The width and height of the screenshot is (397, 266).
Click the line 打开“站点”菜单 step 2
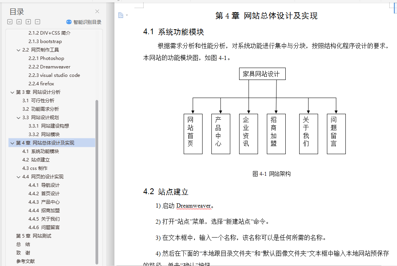point(213,222)
